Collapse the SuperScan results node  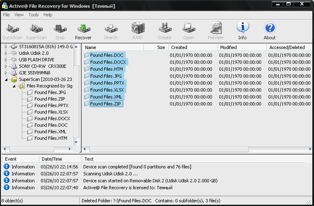pos(6,80)
